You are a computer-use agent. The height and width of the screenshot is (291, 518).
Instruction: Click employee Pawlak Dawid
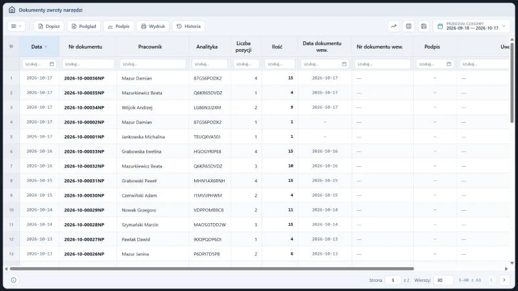(x=136, y=239)
